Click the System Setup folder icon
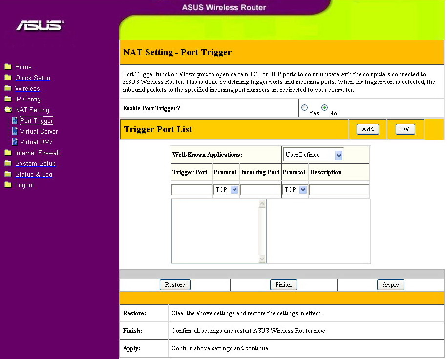This screenshot has width=447, height=359. pyautogui.click(x=8, y=163)
